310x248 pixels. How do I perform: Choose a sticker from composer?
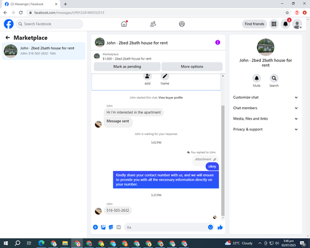pyautogui.click(x=111, y=228)
